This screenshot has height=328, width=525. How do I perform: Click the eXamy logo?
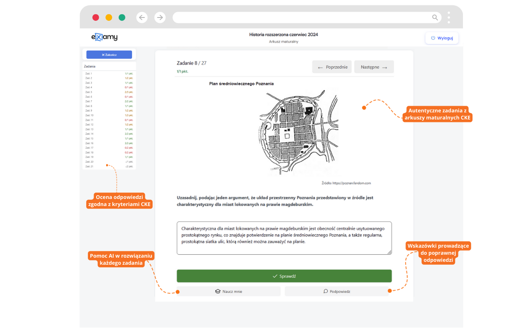click(105, 37)
